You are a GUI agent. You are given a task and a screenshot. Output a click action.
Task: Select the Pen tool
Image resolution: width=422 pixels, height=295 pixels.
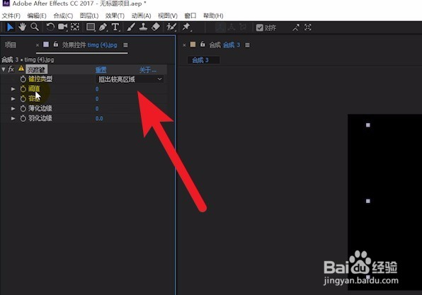[x=103, y=27]
